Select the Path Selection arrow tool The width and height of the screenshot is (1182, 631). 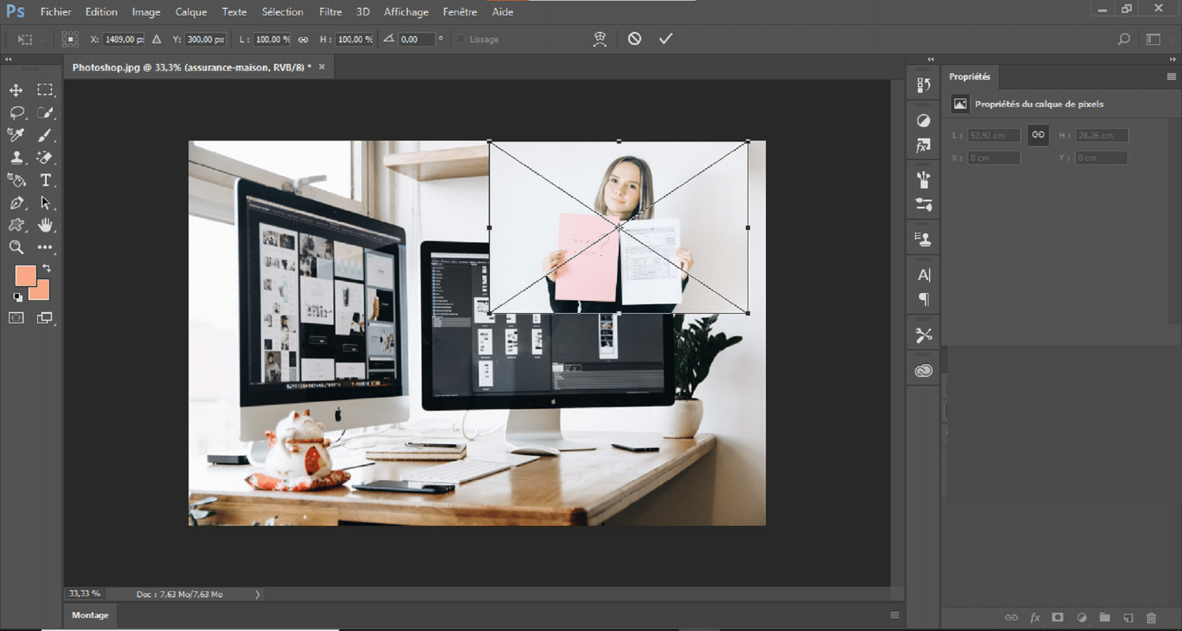(x=45, y=203)
